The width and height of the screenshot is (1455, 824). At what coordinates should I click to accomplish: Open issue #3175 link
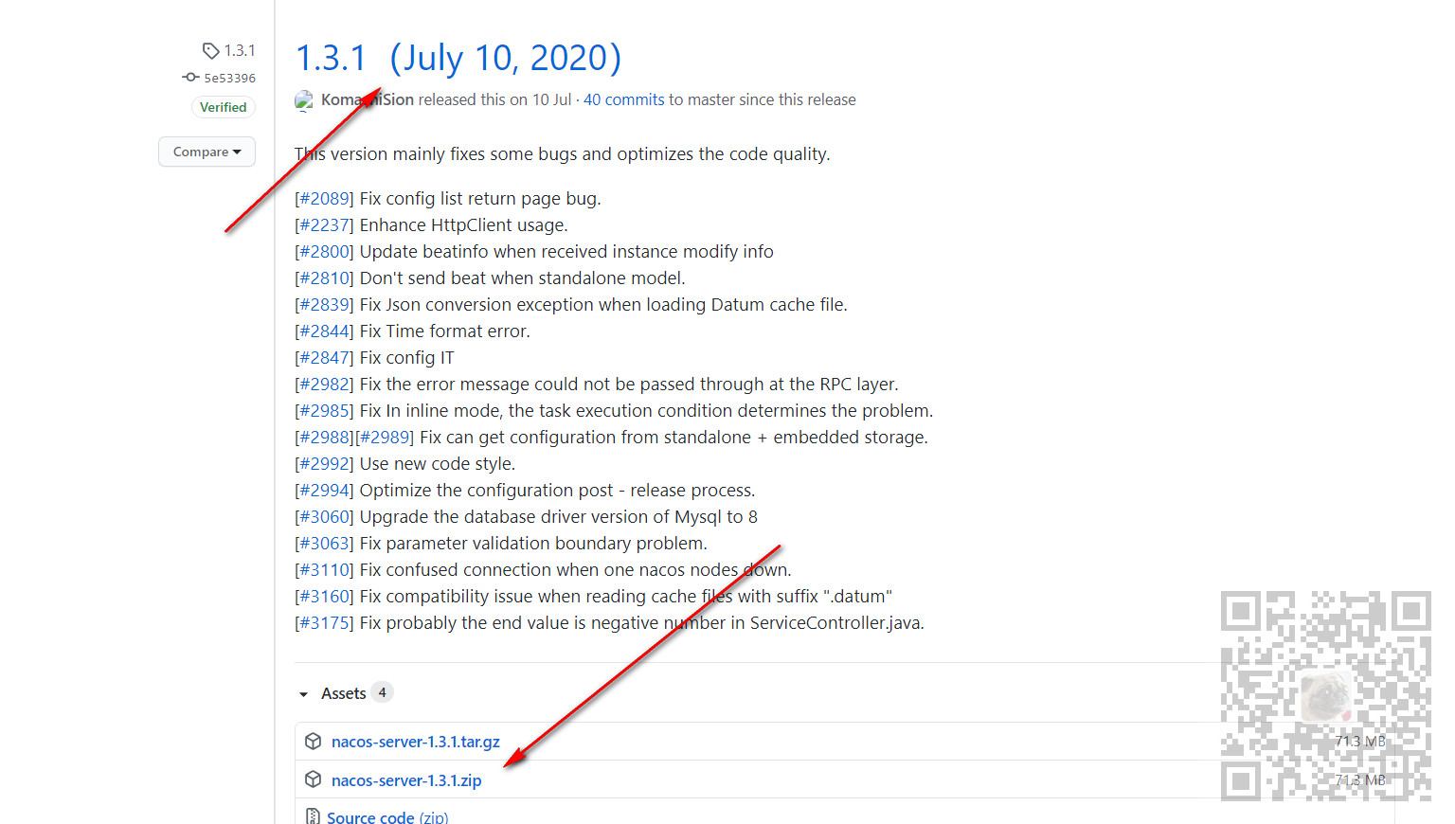click(x=324, y=622)
